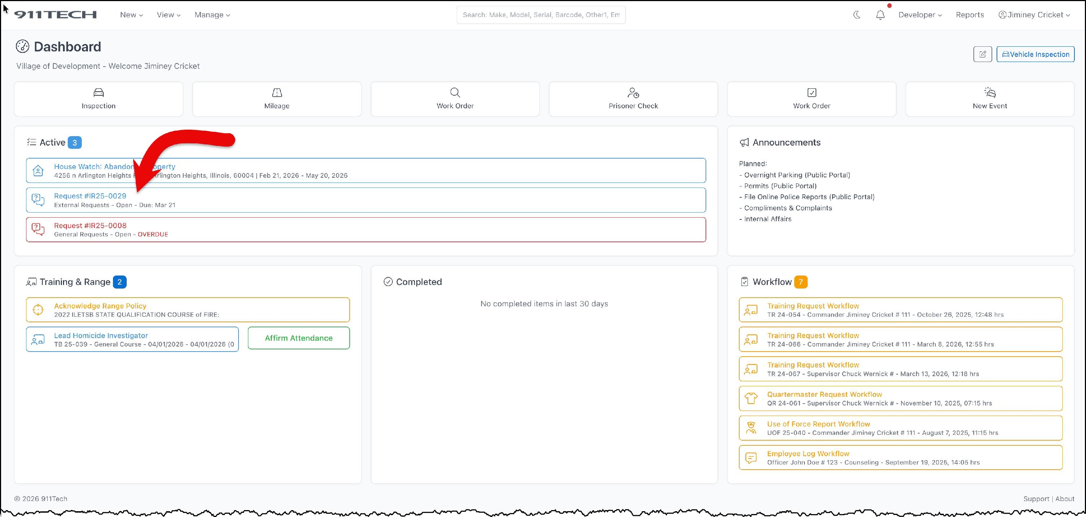Image resolution: width=1086 pixels, height=517 pixels.
Task: Open the Jiminey Cricket user dropdown
Action: (x=1034, y=15)
